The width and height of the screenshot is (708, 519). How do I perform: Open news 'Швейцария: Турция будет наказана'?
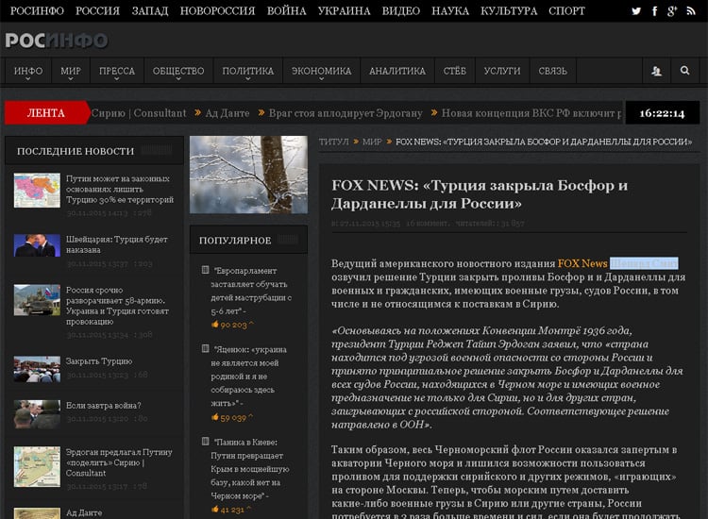click(116, 244)
